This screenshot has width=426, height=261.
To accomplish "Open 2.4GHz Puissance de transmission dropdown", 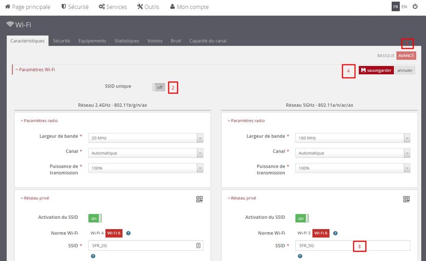I will (x=146, y=168).
